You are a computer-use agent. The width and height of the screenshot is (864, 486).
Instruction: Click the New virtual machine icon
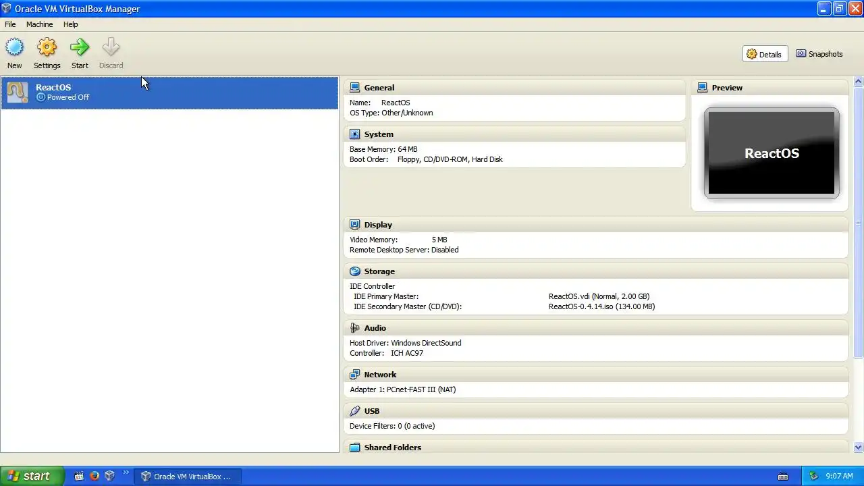point(14,47)
